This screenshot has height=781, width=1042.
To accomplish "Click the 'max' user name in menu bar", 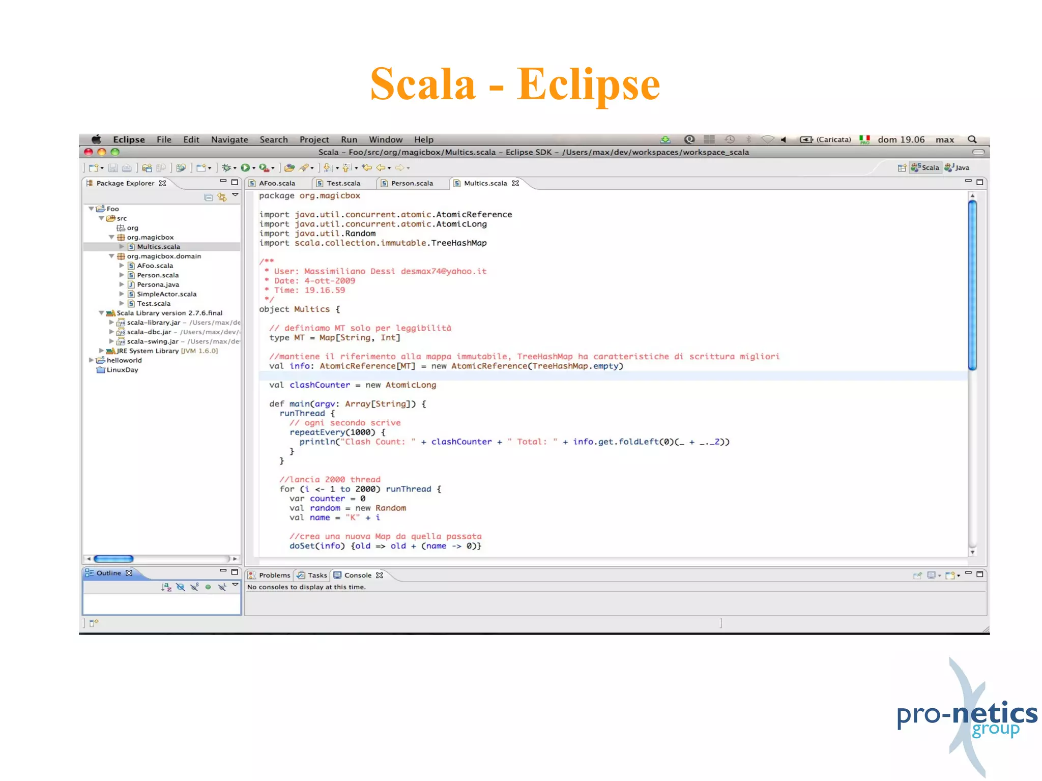I will pyautogui.click(x=945, y=139).
